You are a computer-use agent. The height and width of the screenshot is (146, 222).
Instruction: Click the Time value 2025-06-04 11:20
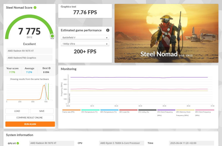[x=191, y=143]
